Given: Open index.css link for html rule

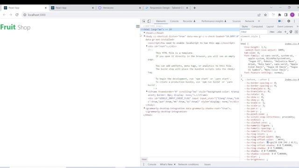Looking at the screenshot, I should [x=292, y=44].
